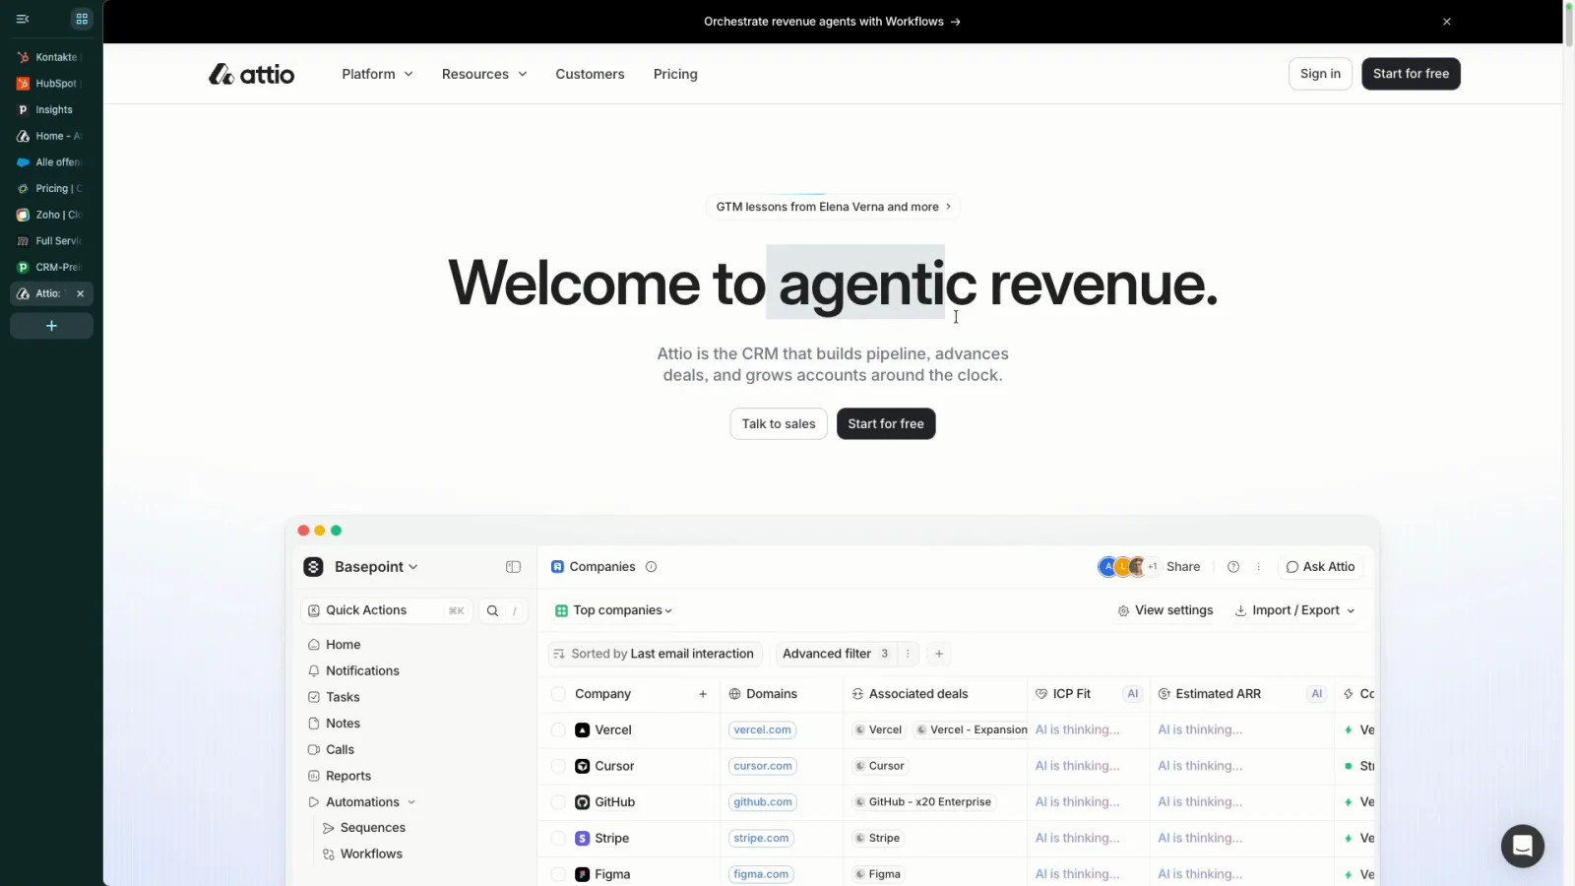Dismiss the Workflows announcement banner
The image size is (1575, 886).
(1447, 22)
